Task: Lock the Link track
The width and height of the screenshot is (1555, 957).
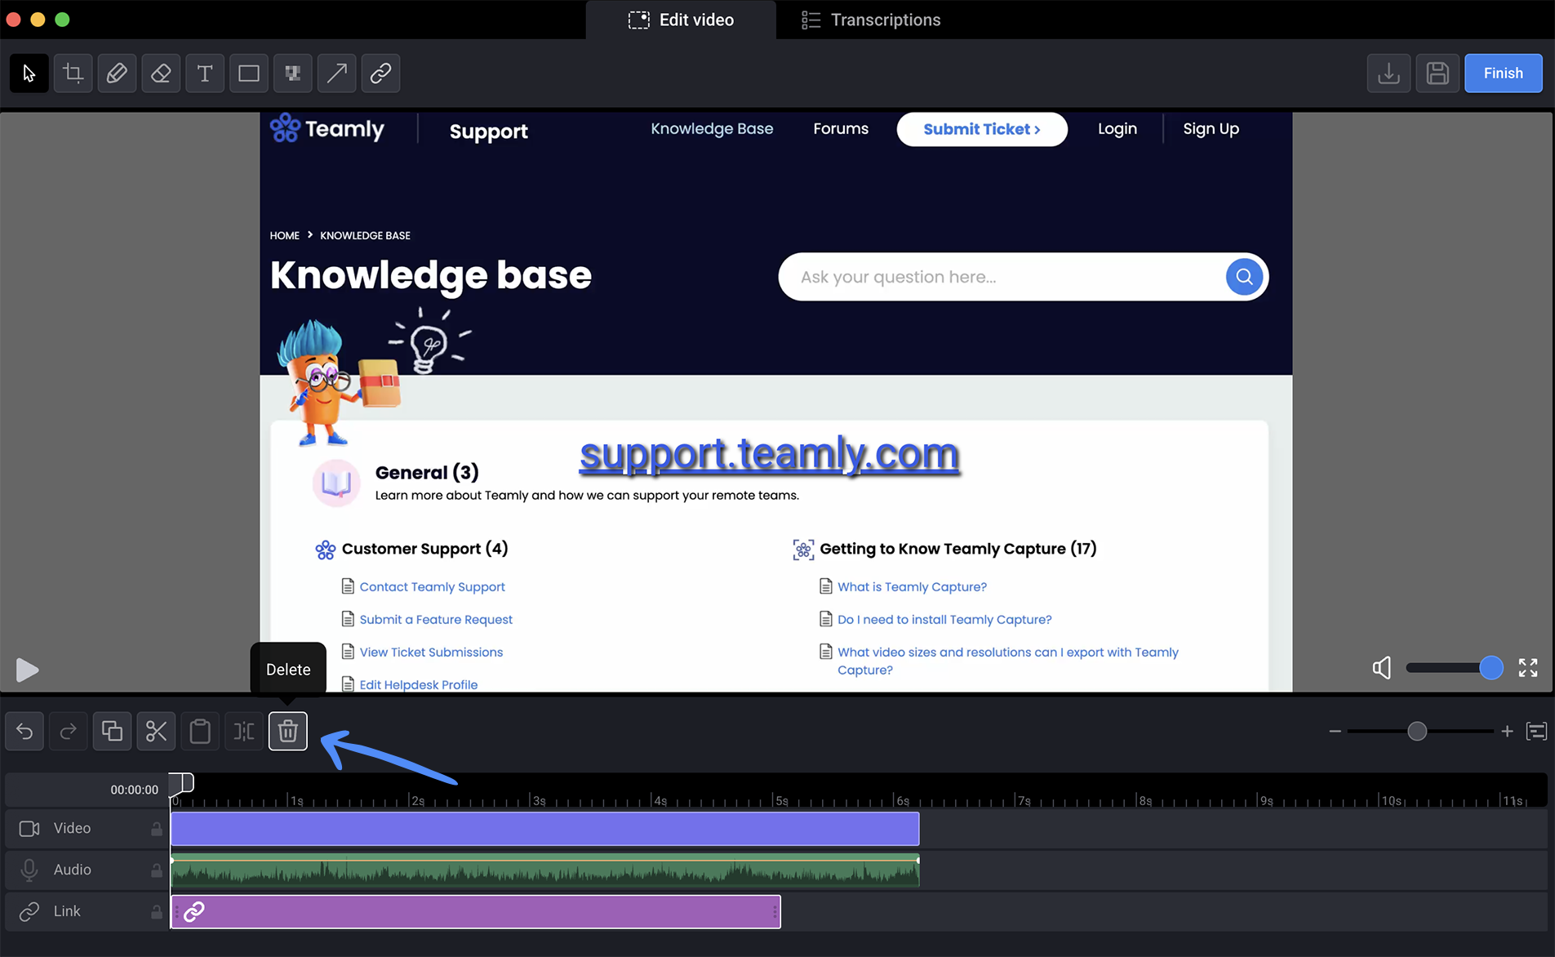Action: [x=156, y=911]
